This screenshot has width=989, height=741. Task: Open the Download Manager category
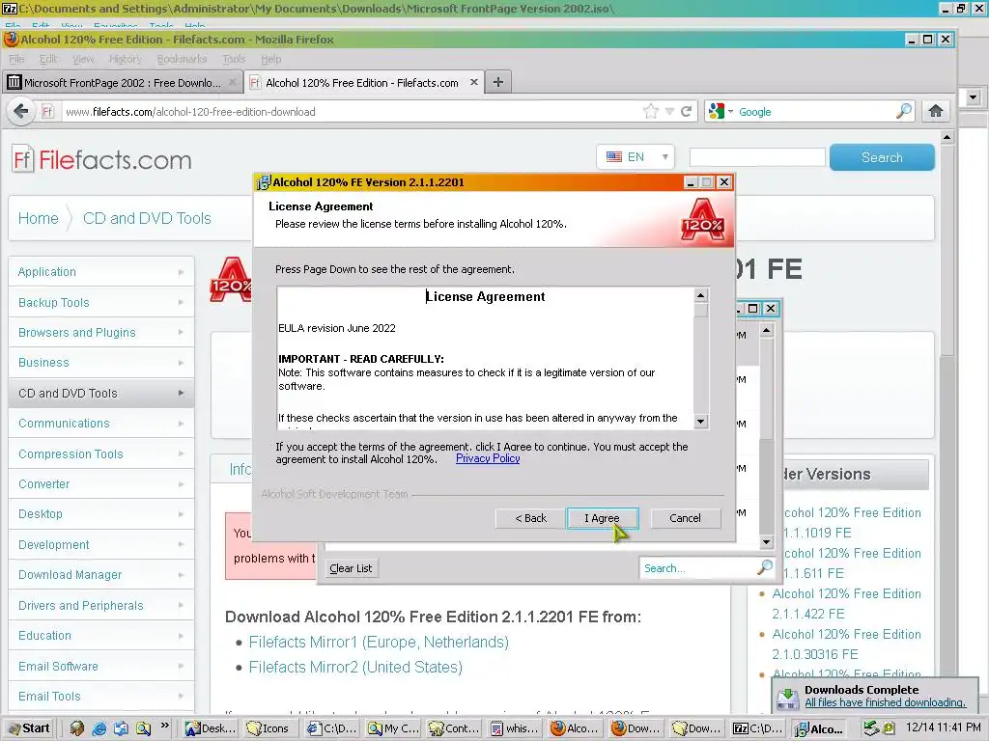100,575
